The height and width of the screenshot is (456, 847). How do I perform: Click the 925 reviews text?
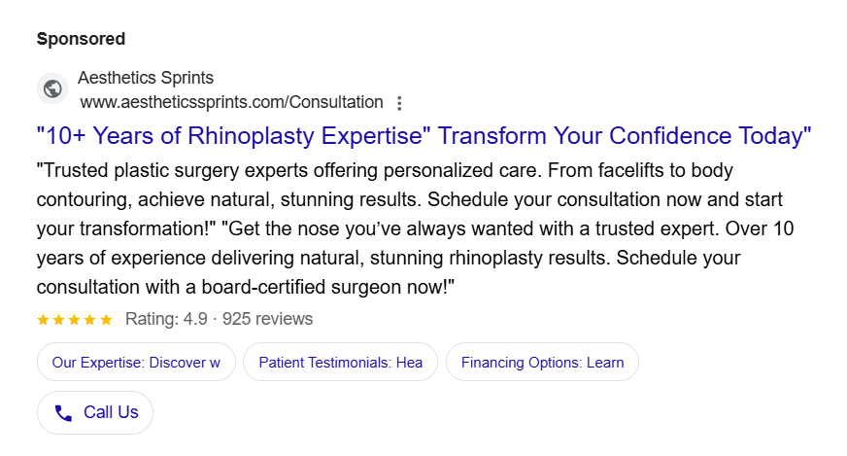click(267, 319)
